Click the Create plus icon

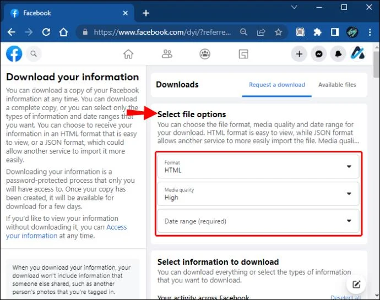coord(299,54)
